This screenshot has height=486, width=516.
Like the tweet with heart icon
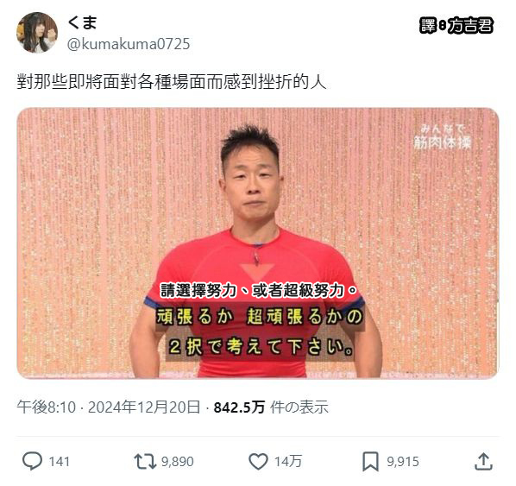[258, 461]
